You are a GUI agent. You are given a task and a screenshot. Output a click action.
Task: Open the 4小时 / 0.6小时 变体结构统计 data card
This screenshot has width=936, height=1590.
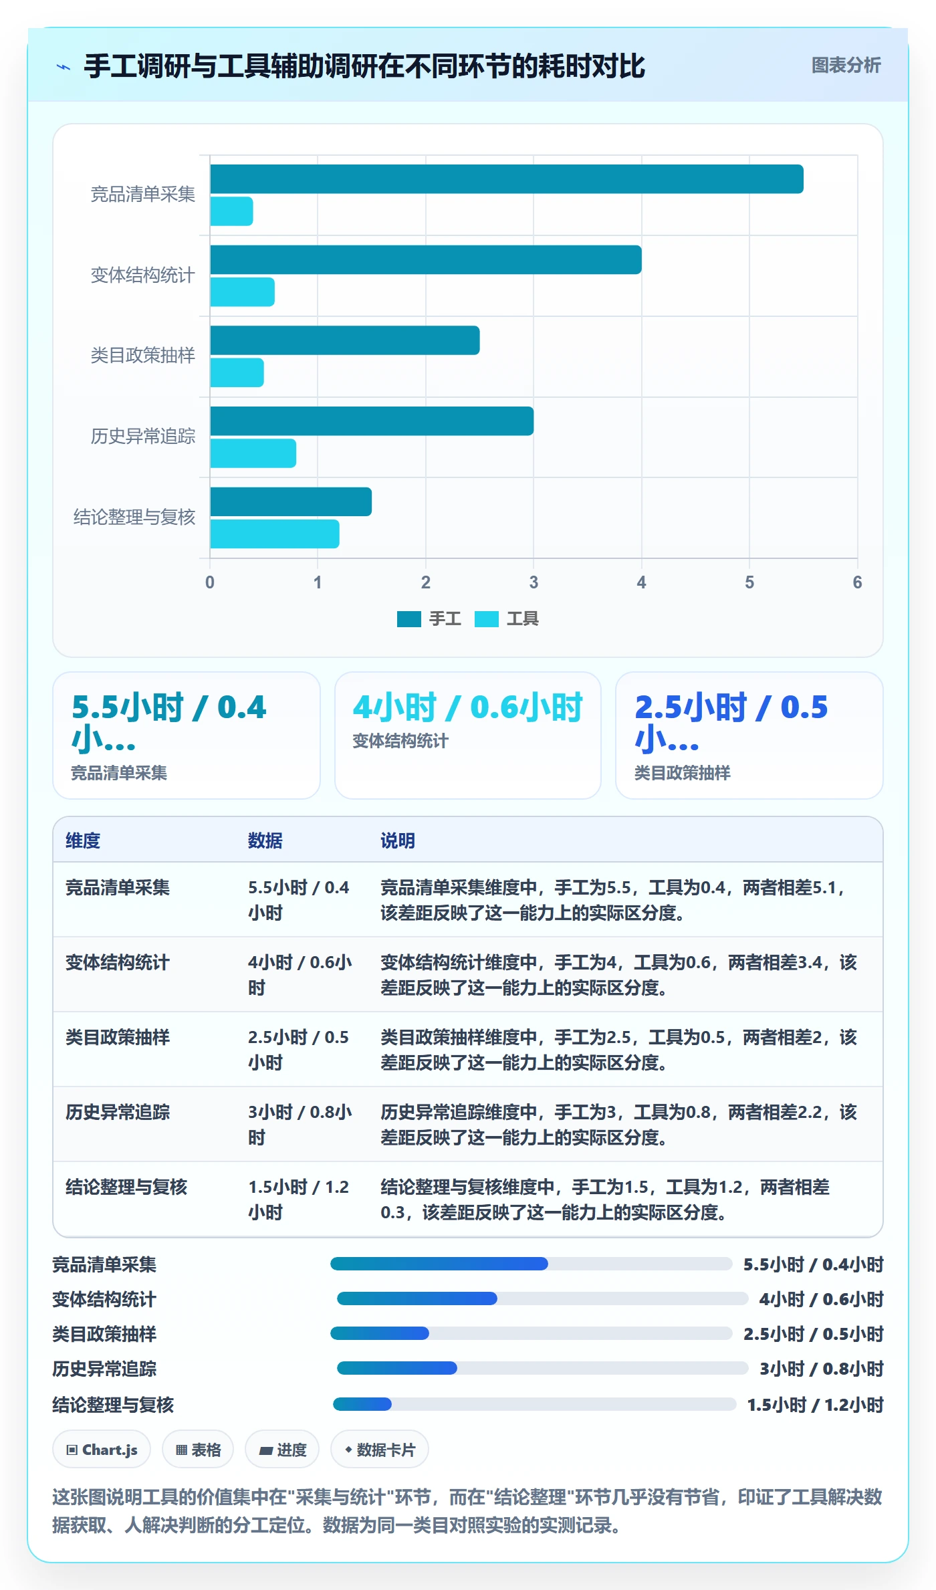468,735
